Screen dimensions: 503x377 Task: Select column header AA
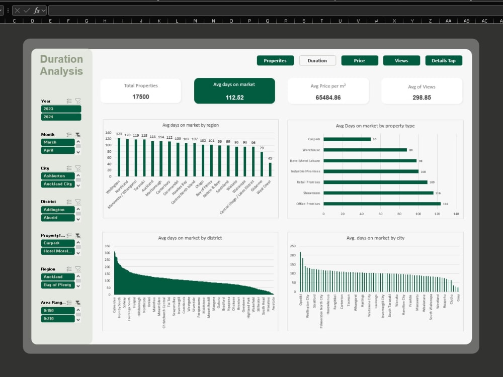pyautogui.click(x=448, y=21)
